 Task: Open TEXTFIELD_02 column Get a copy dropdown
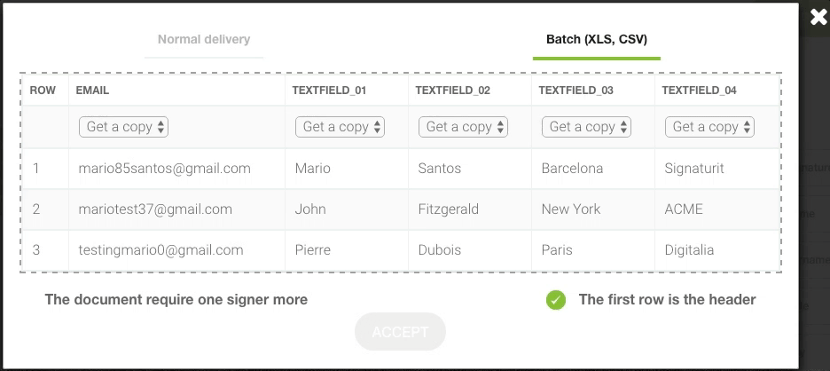[463, 127]
